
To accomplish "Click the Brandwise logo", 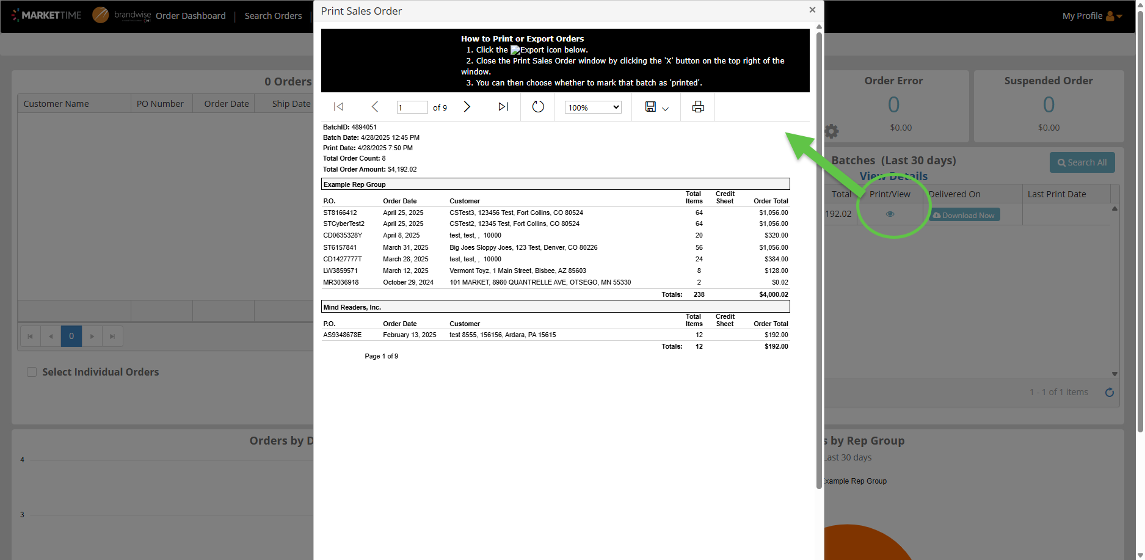I will [x=122, y=15].
